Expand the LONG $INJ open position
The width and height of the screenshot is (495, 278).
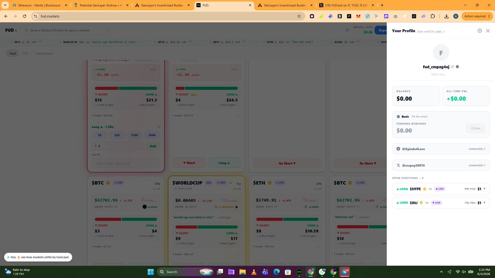point(441,203)
